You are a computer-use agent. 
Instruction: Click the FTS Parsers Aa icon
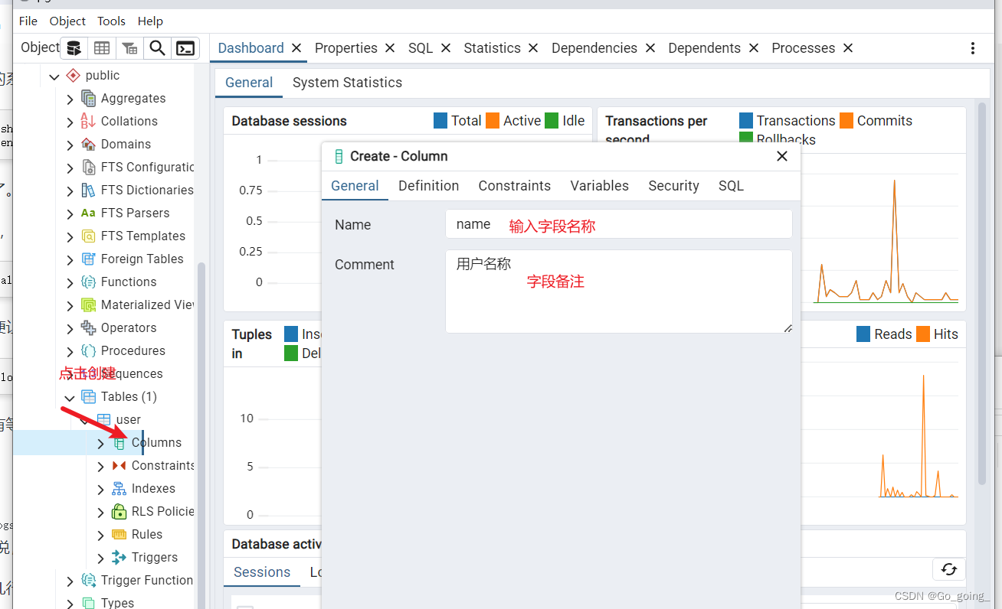tap(88, 213)
